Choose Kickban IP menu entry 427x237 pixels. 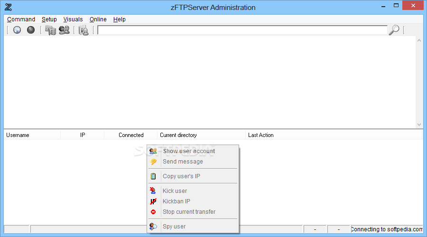pos(193,201)
